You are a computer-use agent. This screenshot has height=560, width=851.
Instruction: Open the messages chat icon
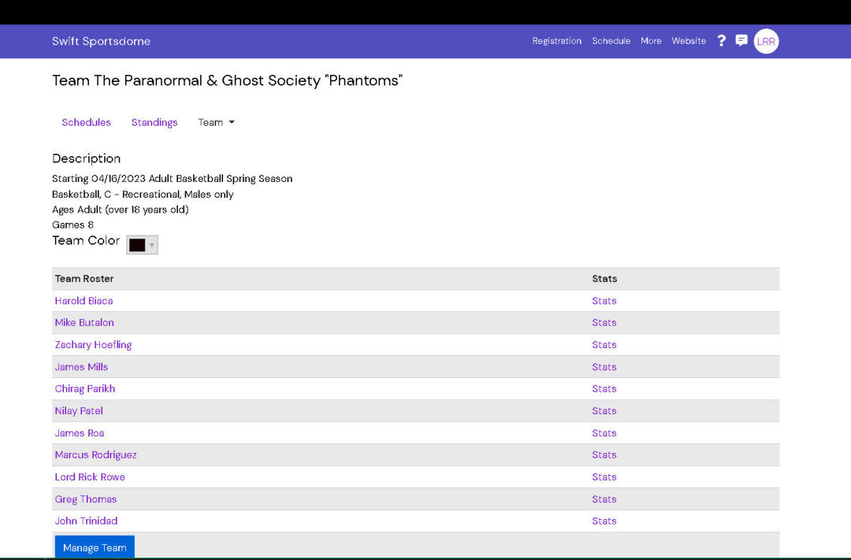(741, 41)
